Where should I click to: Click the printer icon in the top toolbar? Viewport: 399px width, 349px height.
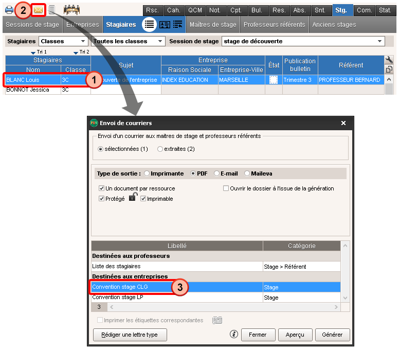9,10
